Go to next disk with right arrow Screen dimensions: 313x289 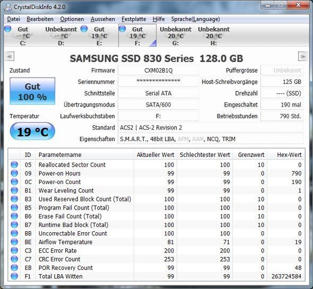point(303,56)
